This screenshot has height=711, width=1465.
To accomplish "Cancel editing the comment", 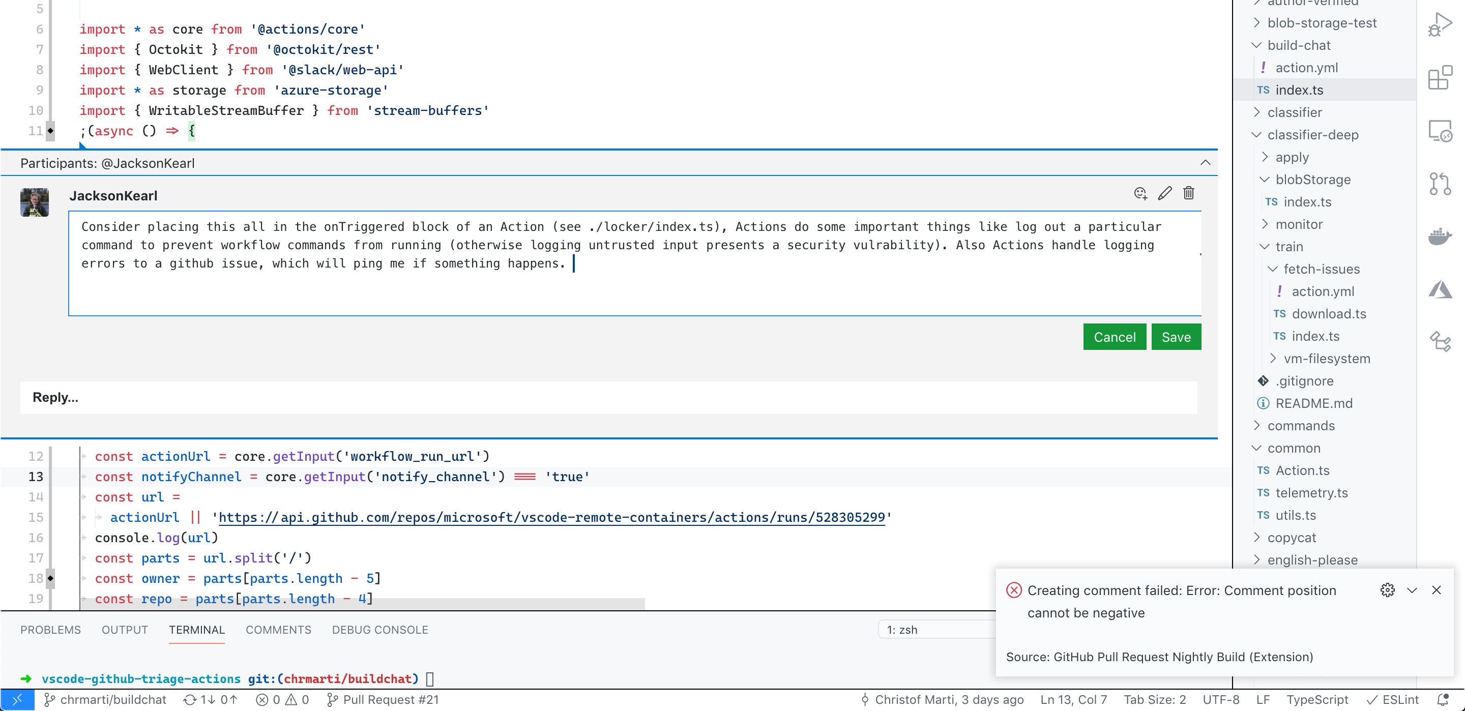I will pyautogui.click(x=1115, y=336).
